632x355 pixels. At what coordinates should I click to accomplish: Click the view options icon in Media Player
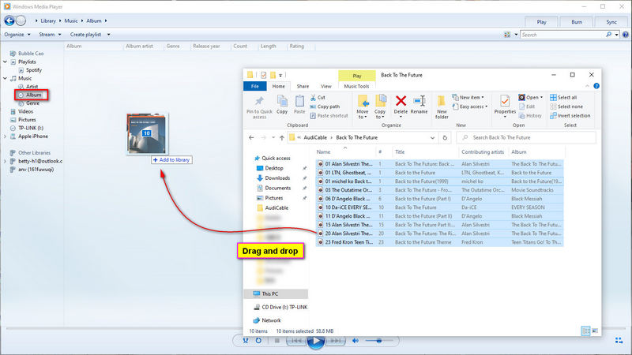point(507,35)
